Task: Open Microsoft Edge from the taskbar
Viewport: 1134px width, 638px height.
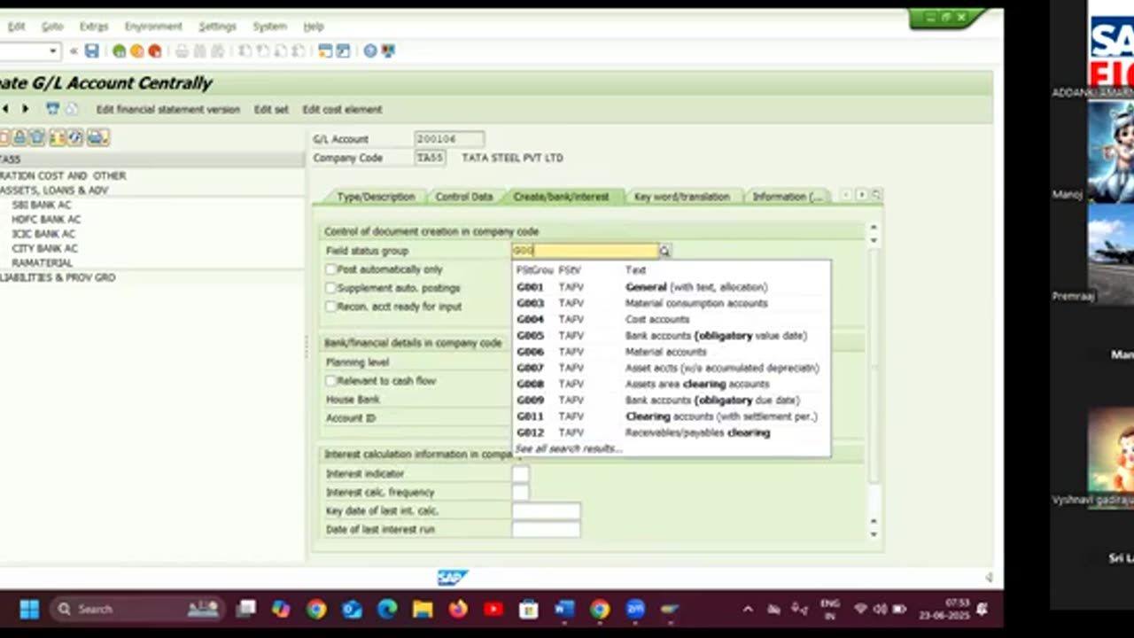Action: [387, 609]
